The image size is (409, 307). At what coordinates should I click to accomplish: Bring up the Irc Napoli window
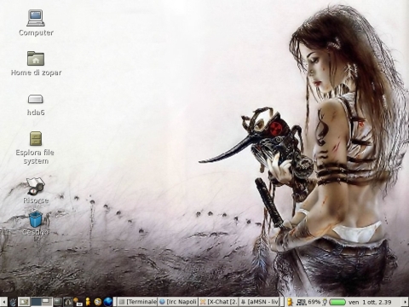point(178,302)
